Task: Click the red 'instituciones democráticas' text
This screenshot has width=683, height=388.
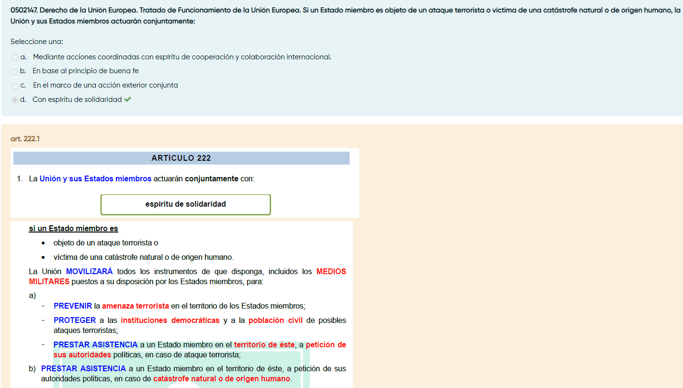Action: [170, 321]
